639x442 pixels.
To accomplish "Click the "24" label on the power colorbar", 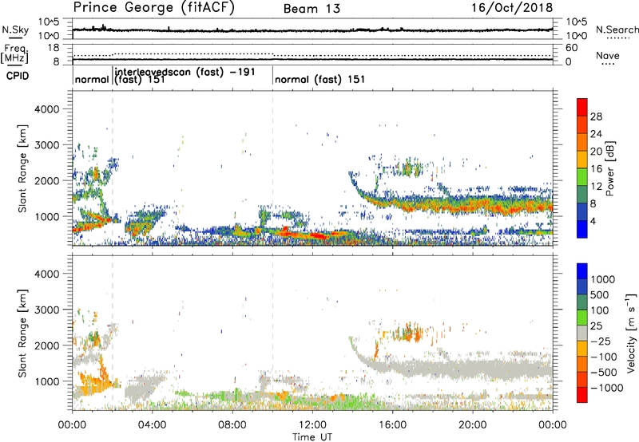I will 596,134.
